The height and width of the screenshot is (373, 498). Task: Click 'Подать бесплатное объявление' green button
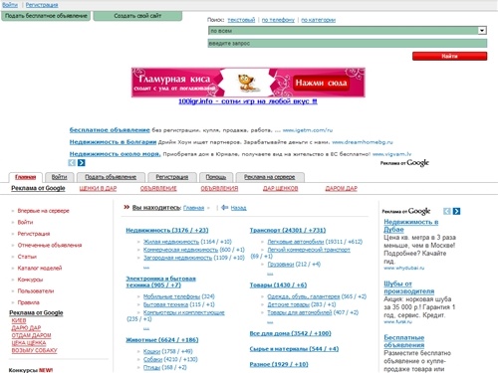point(46,16)
